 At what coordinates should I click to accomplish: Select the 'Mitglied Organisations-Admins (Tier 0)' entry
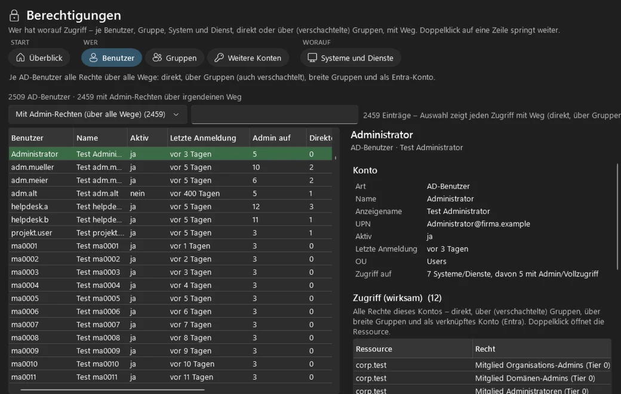pos(482,365)
